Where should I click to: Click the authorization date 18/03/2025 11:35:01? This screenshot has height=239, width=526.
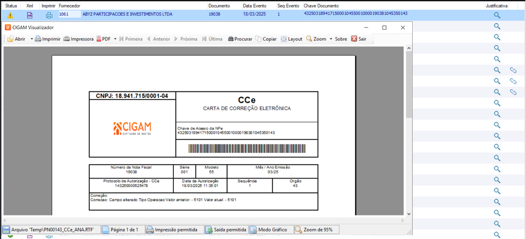click(x=200, y=185)
